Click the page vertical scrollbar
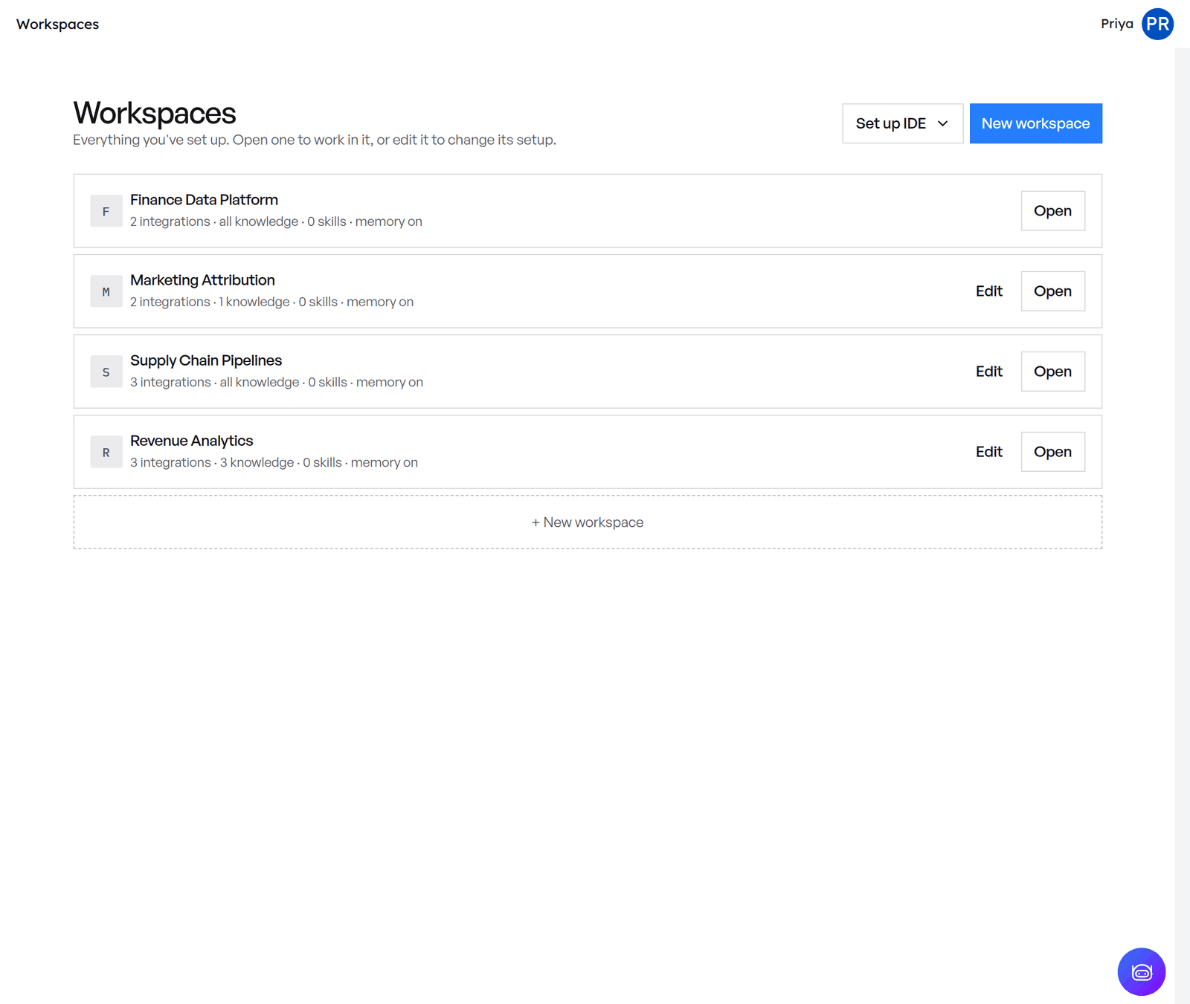Viewport: 1190px width, 1004px height. point(1182,526)
